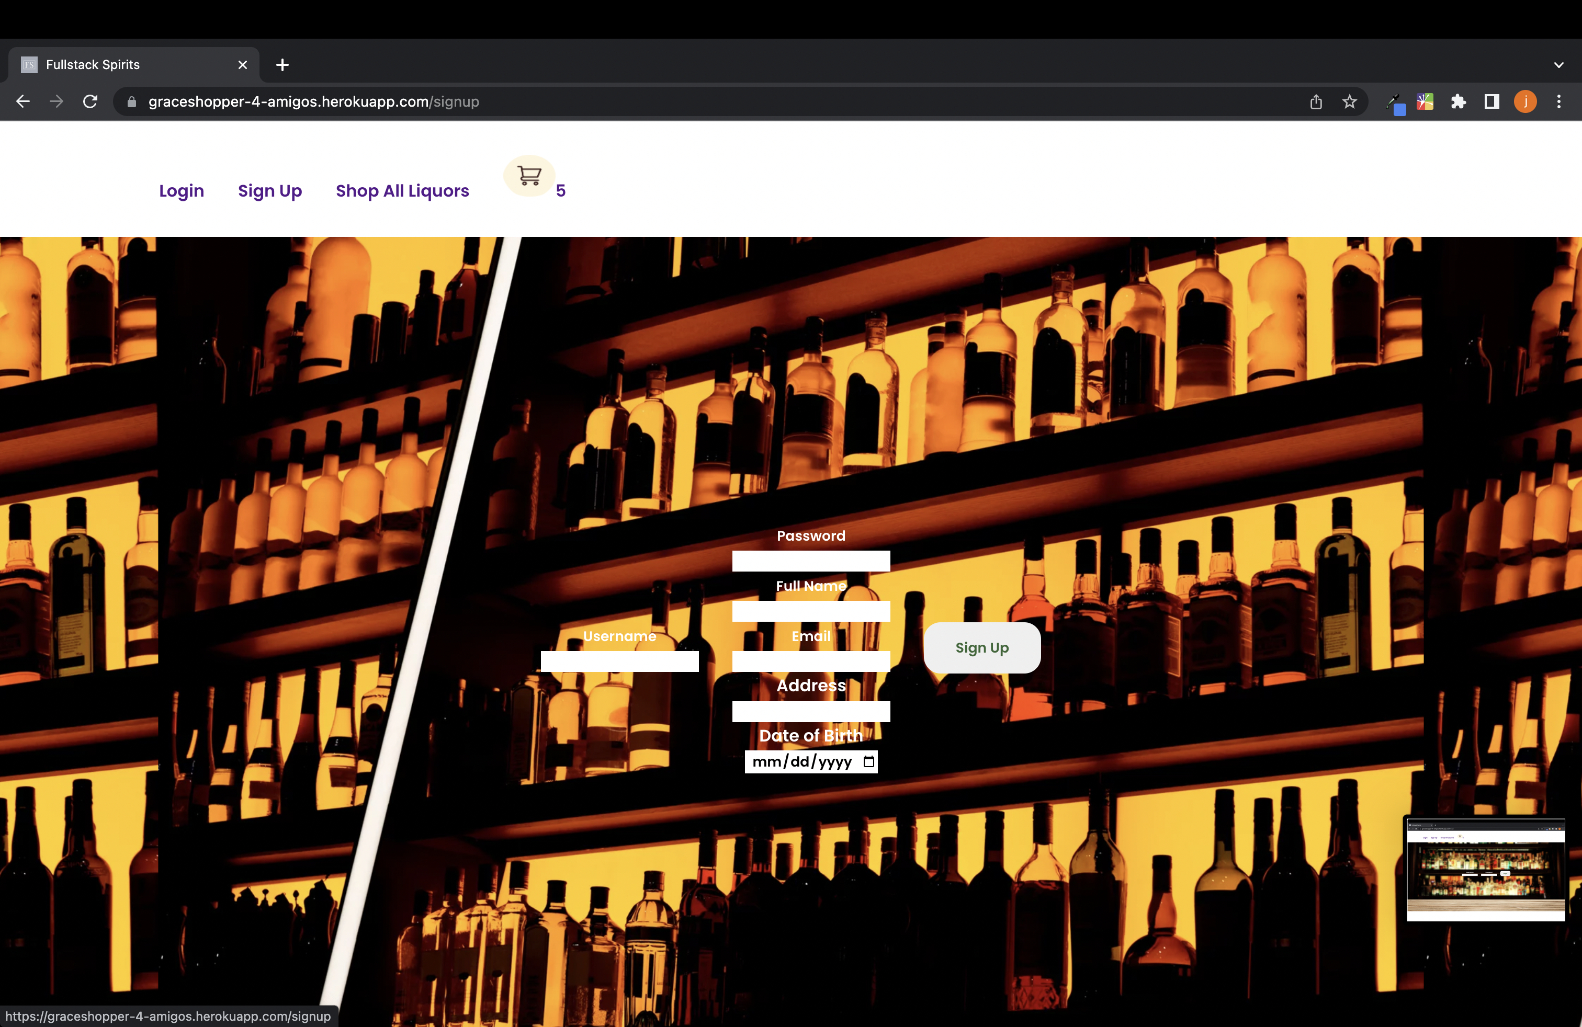This screenshot has height=1027, width=1582.
Task: Open the Chrome three-dot menu
Action: point(1559,101)
